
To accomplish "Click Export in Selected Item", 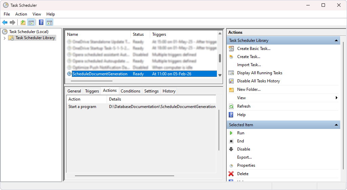I will point(244,157).
